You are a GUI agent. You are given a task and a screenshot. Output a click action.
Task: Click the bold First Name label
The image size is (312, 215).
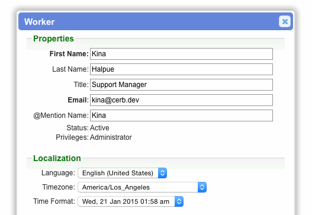point(69,54)
